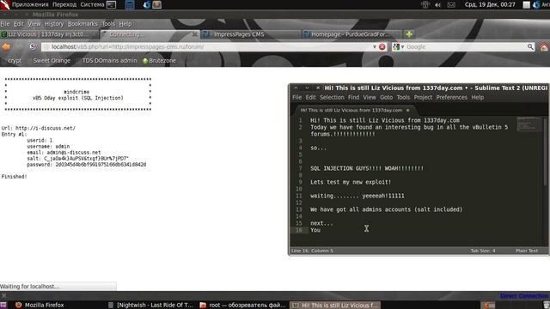The height and width of the screenshot is (309, 550).
Task: Open the volume control in the system tray
Action: (437, 4)
